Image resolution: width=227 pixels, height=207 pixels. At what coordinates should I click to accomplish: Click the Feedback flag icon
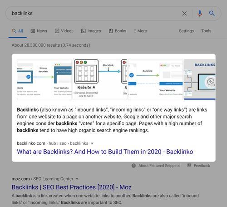pos(189,165)
